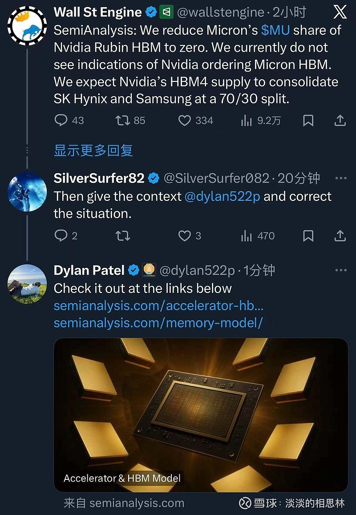356x515 pixels.
Task: Click the X logo in the corner
Action: coord(340,12)
